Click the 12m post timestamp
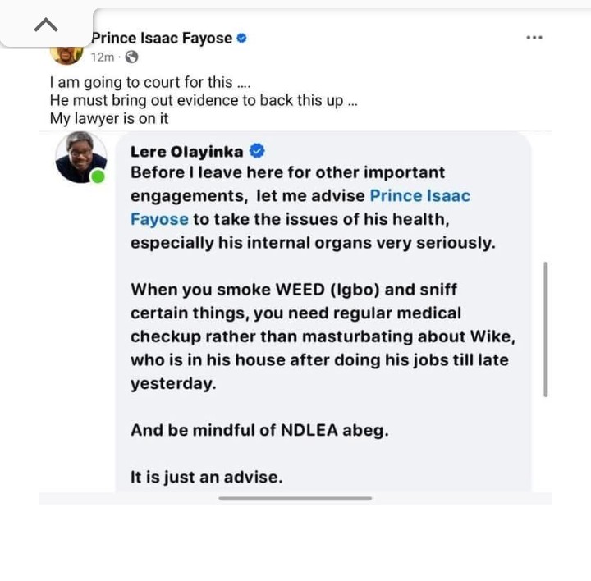The width and height of the screenshot is (591, 581). [x=103, y=57]
